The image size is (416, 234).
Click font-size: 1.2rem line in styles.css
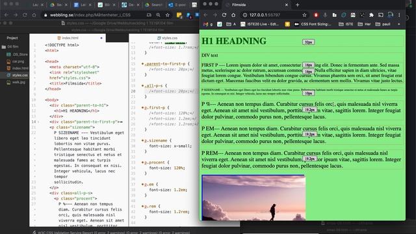169,212
